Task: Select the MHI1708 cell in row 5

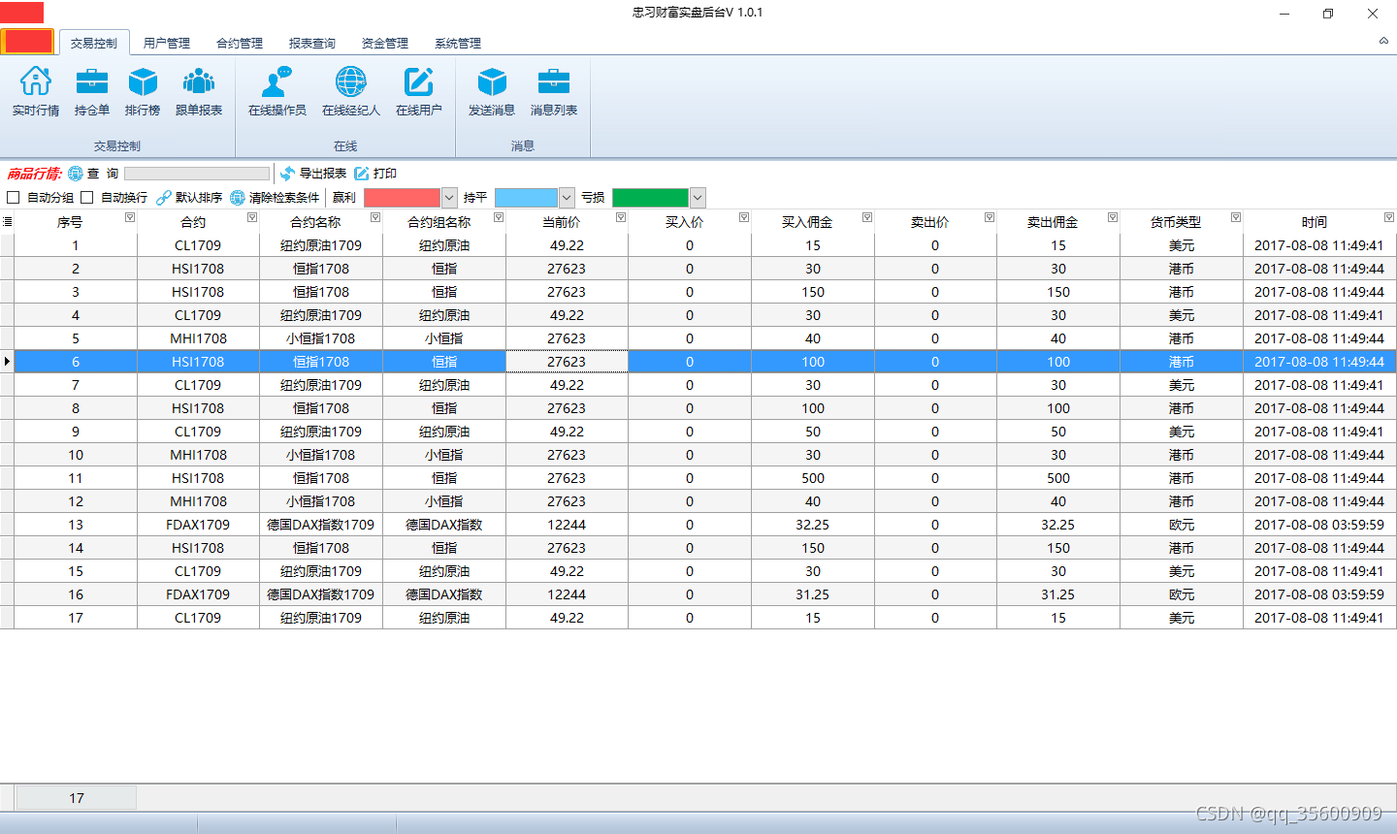Action: tap(198, 338)
